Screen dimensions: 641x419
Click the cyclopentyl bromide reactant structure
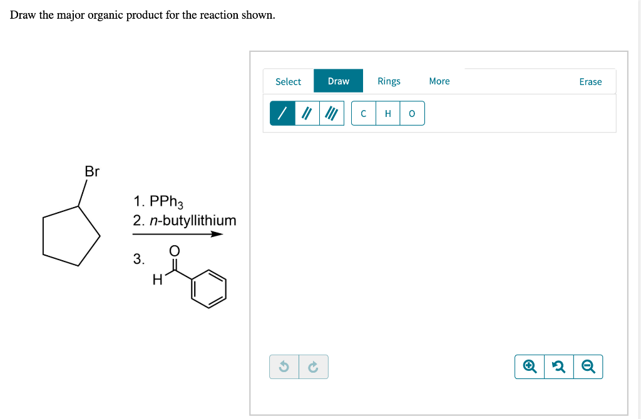(71, 216)
